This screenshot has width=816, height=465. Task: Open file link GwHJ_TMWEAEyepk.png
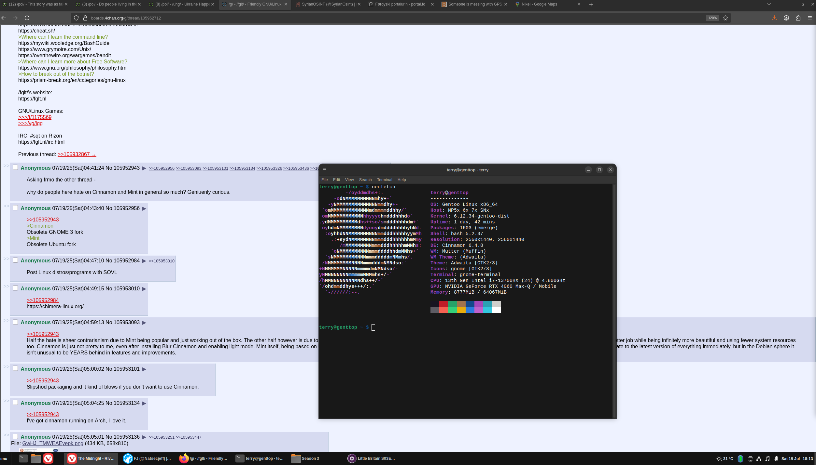point(53,443)
